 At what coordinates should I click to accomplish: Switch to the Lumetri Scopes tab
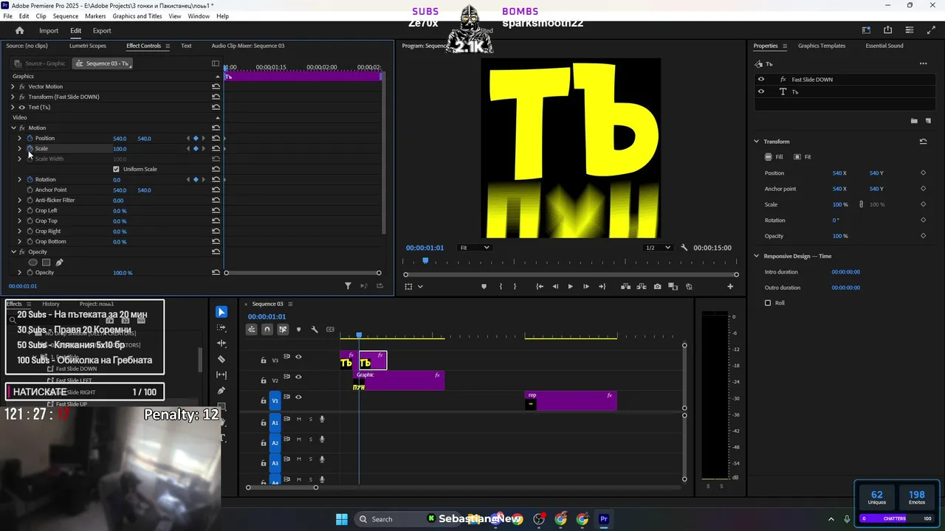click(x=88, y=46)
